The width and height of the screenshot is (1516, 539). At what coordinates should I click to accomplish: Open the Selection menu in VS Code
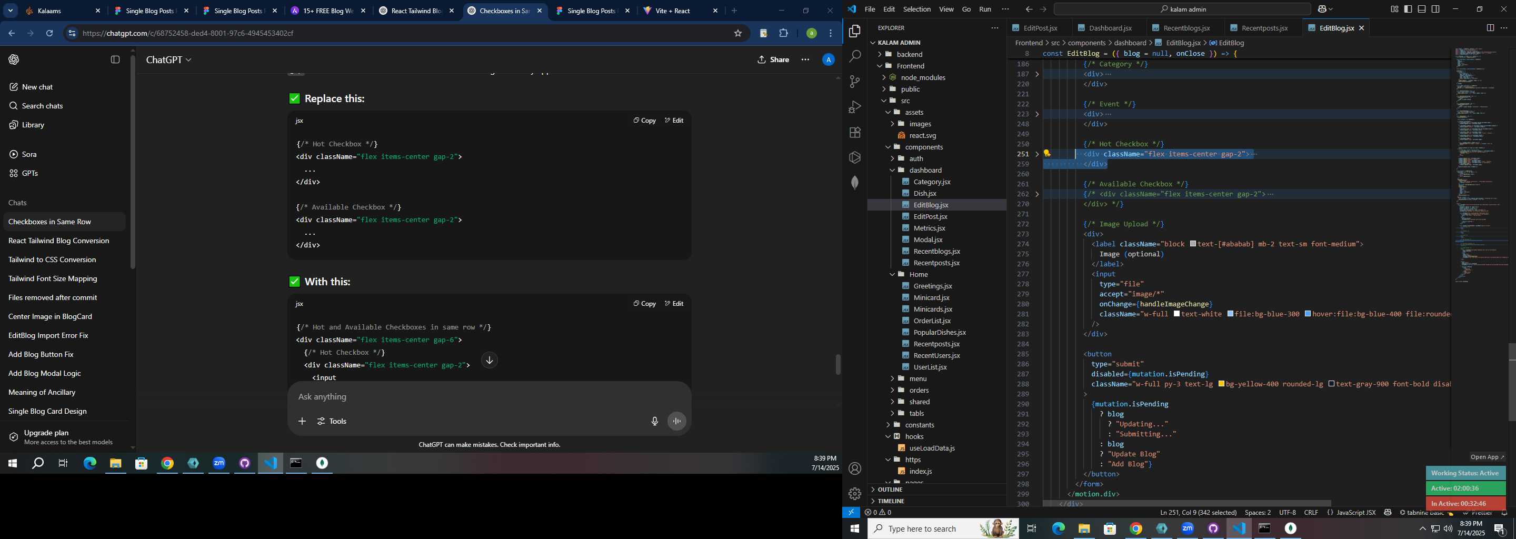click(x=917, y=9)
